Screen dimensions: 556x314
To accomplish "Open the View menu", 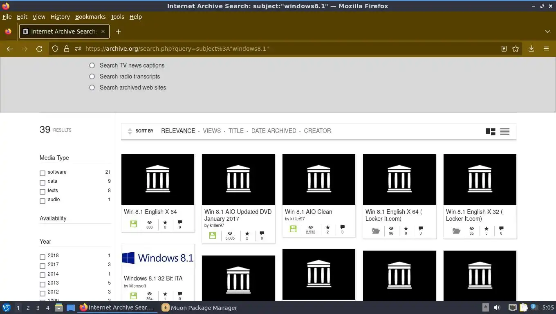I will pos(39,17).
